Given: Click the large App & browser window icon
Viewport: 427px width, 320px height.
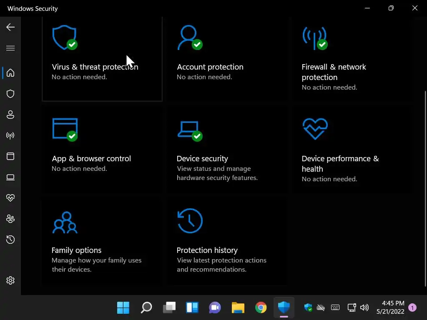Looking at the screenshot, I should pos(65,130).
